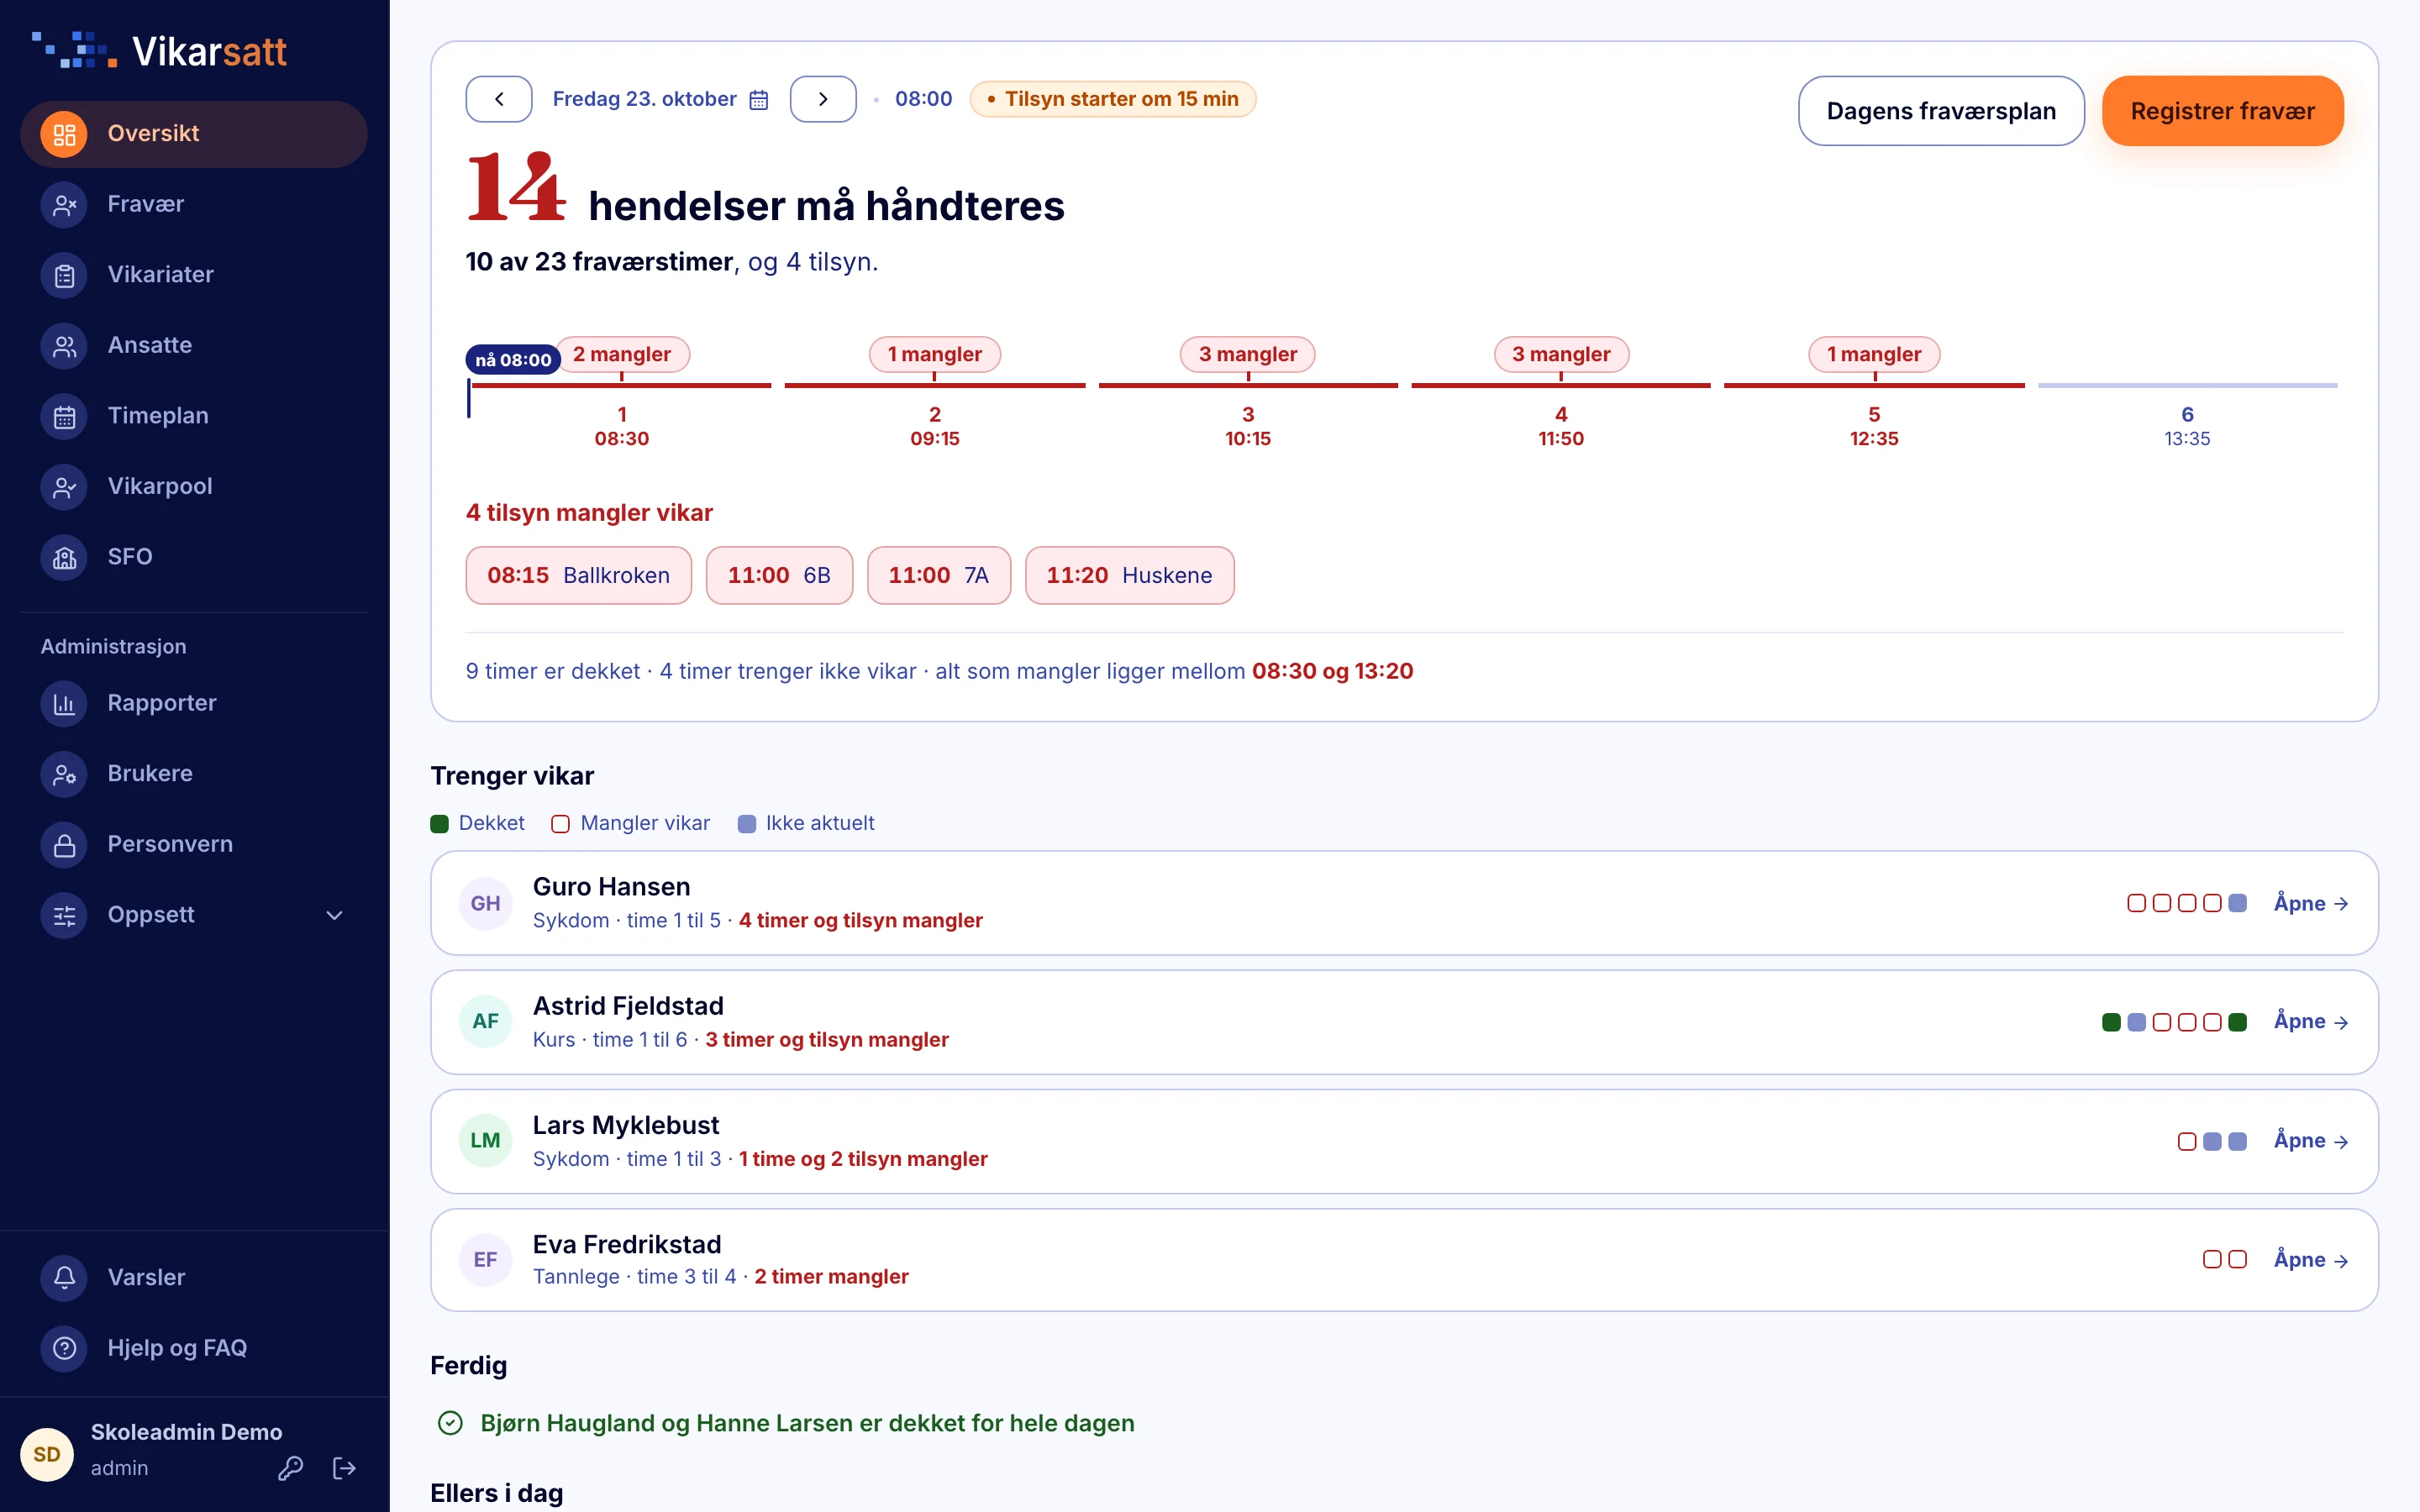Open the Timeplan menu item

point(194,416)
